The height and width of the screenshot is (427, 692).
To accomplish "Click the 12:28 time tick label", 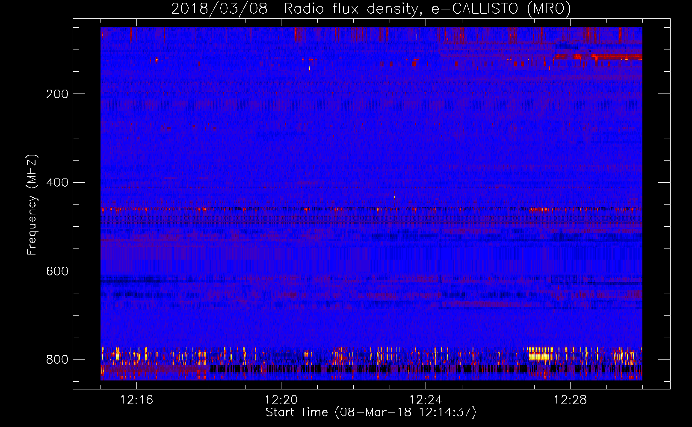I will pyautogui.click(x=571, y=400).
